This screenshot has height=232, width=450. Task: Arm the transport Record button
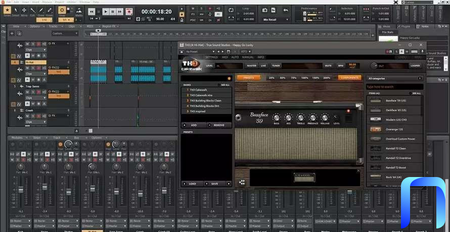129,12
